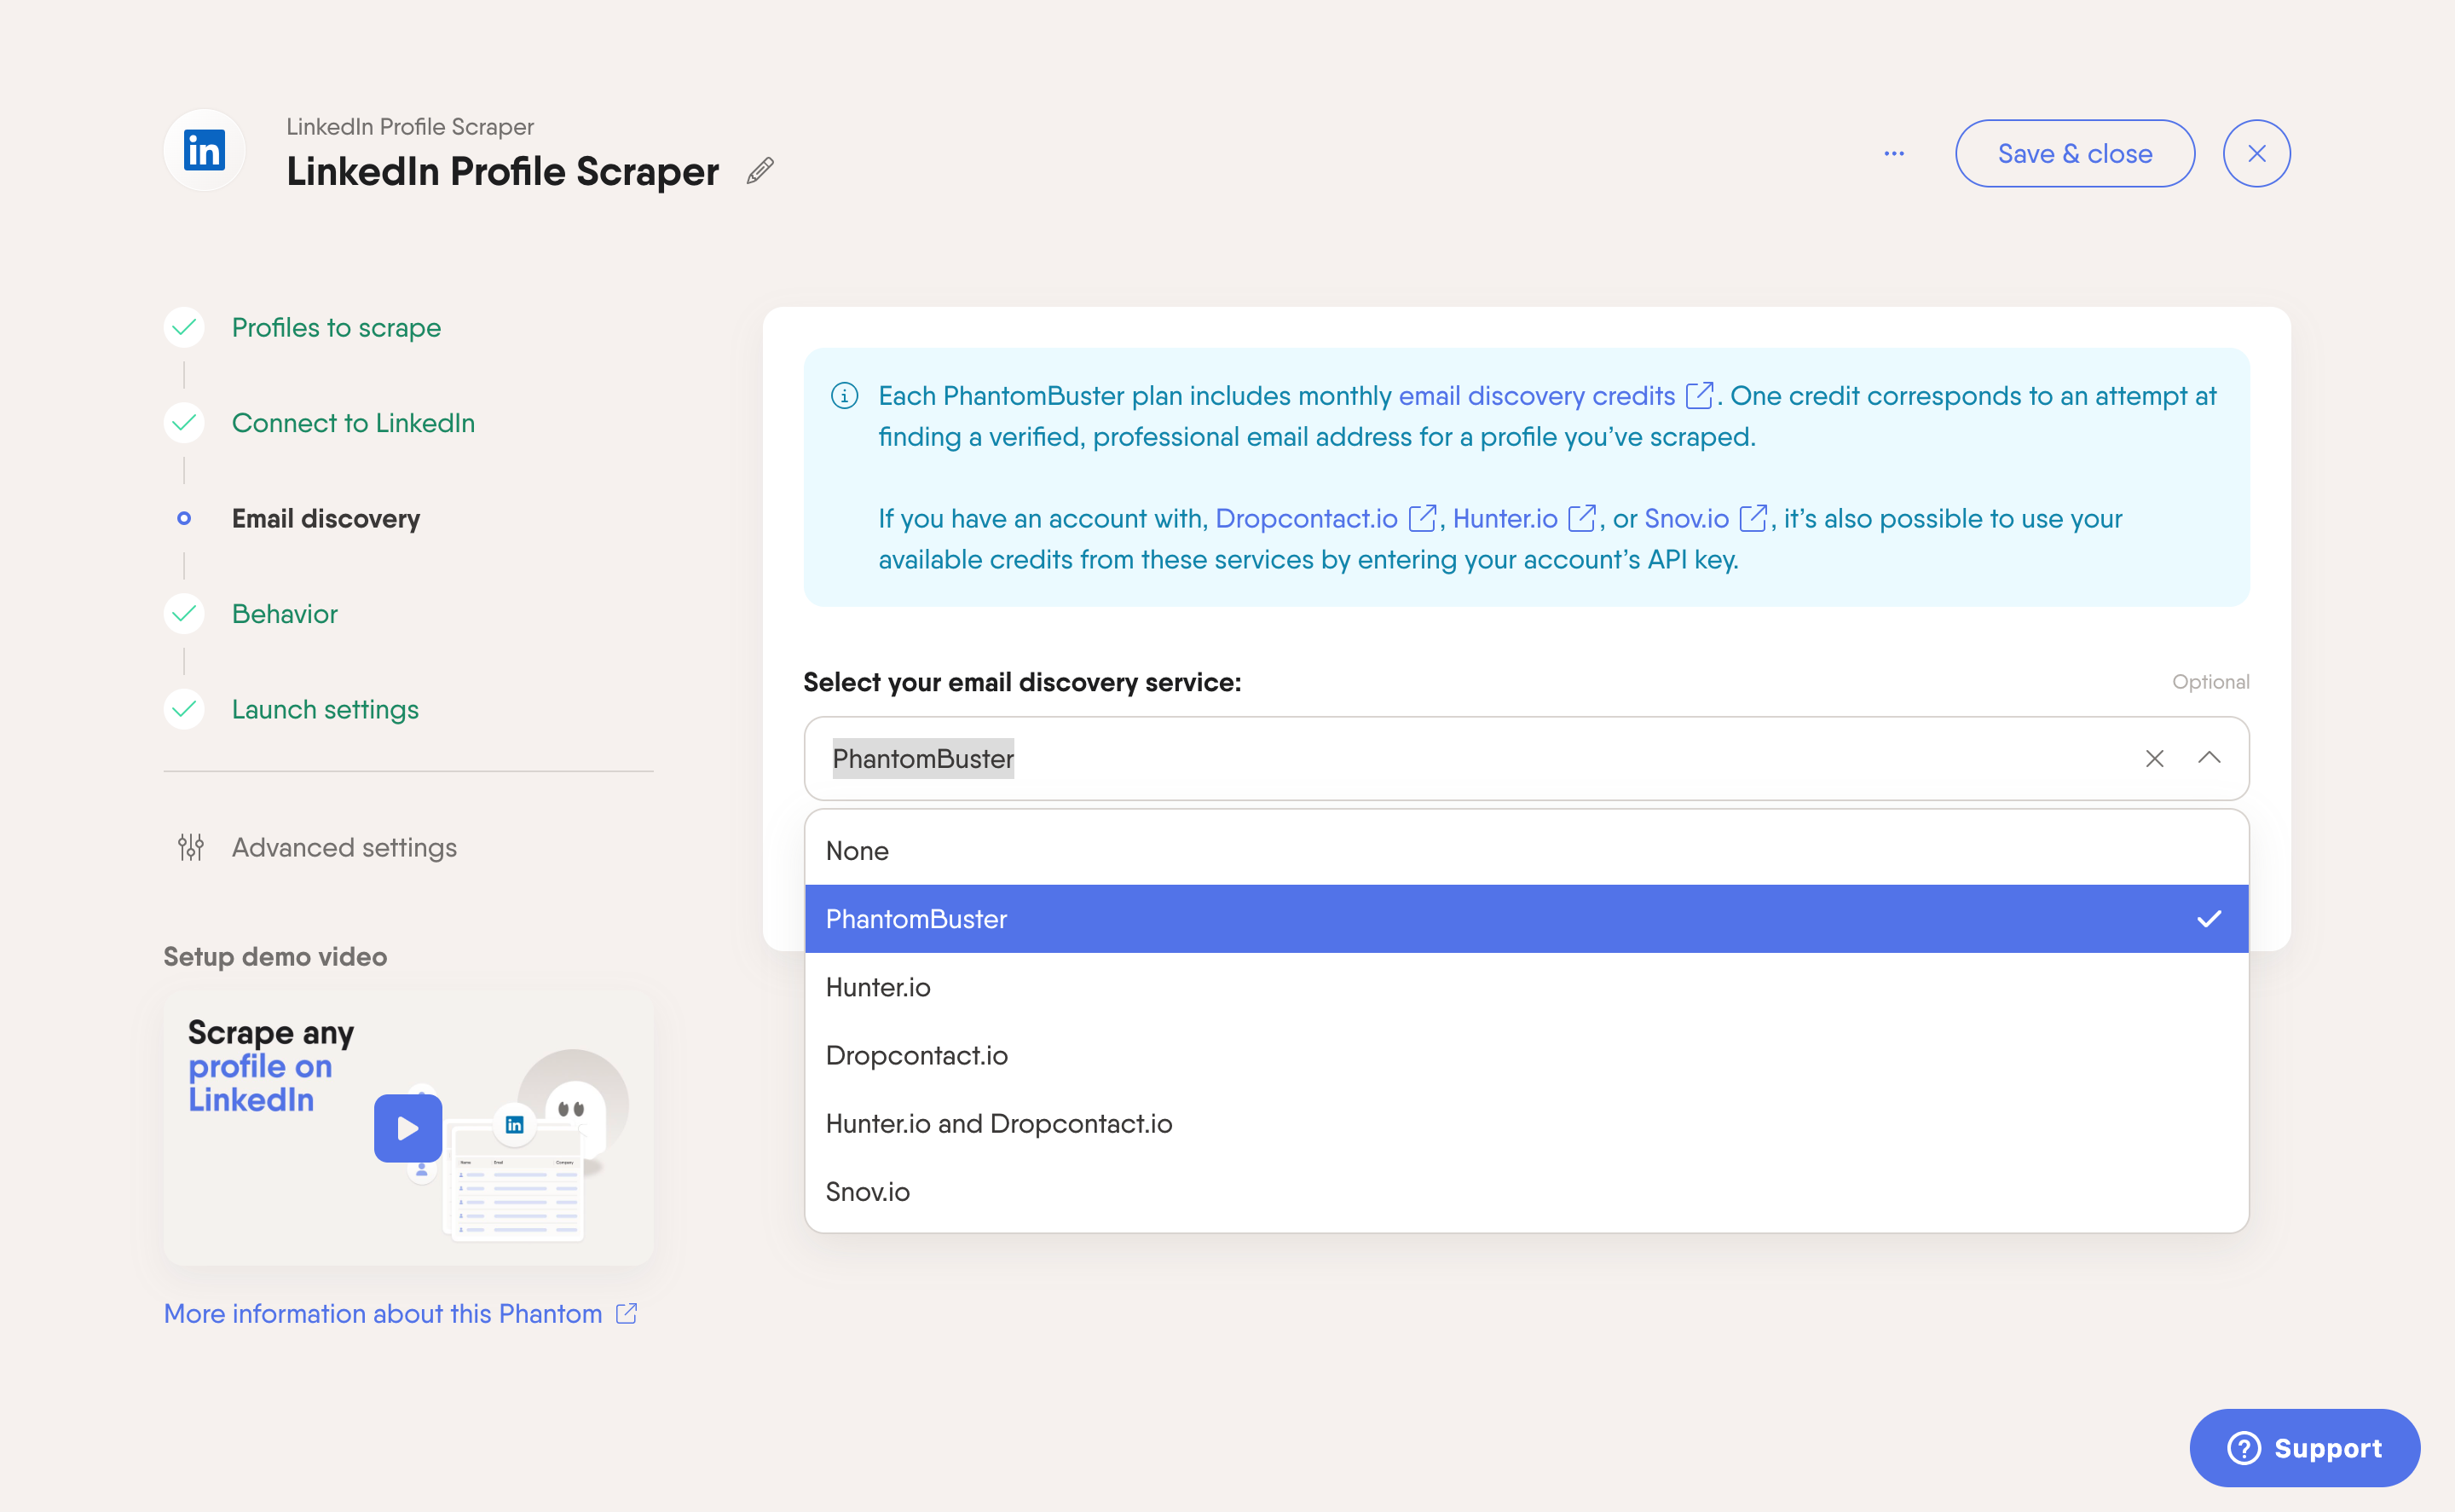Click the Support help button
The height and width of the screenshot is (1512, 2455).
click(2304, 1447)
